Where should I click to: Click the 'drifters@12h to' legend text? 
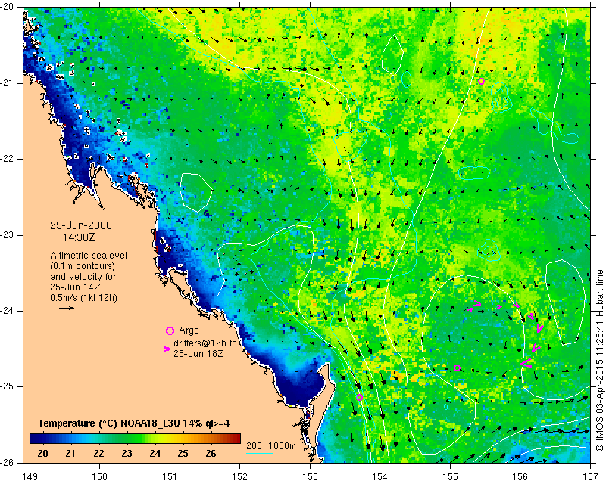(205, 343)
